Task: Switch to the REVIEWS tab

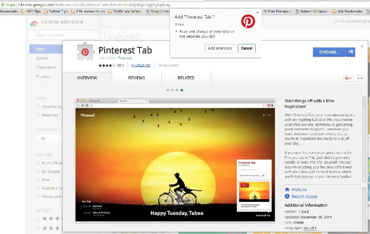Action: click(137, 78)
